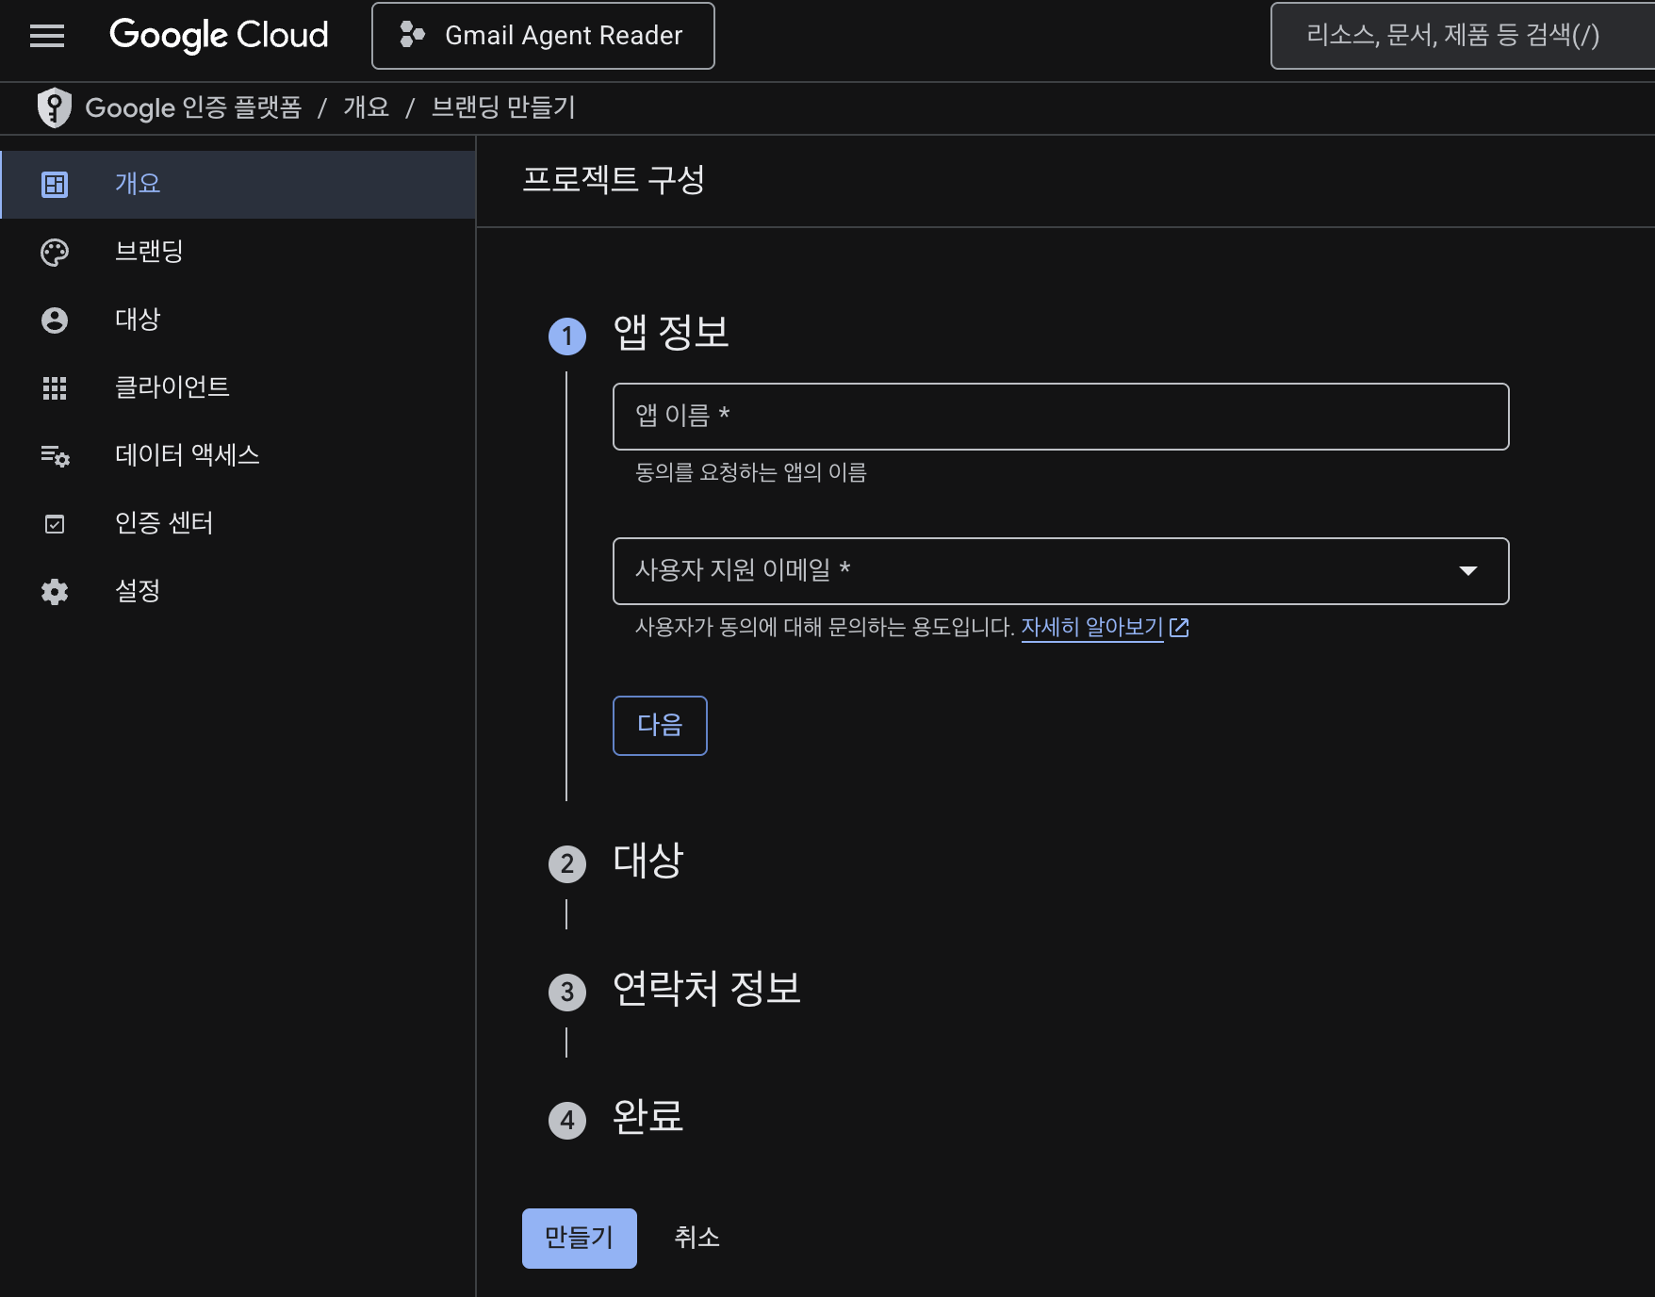
Task: Click the 브랜딩 palette icon
Action: pyautogui.click(x=55, y=253)
